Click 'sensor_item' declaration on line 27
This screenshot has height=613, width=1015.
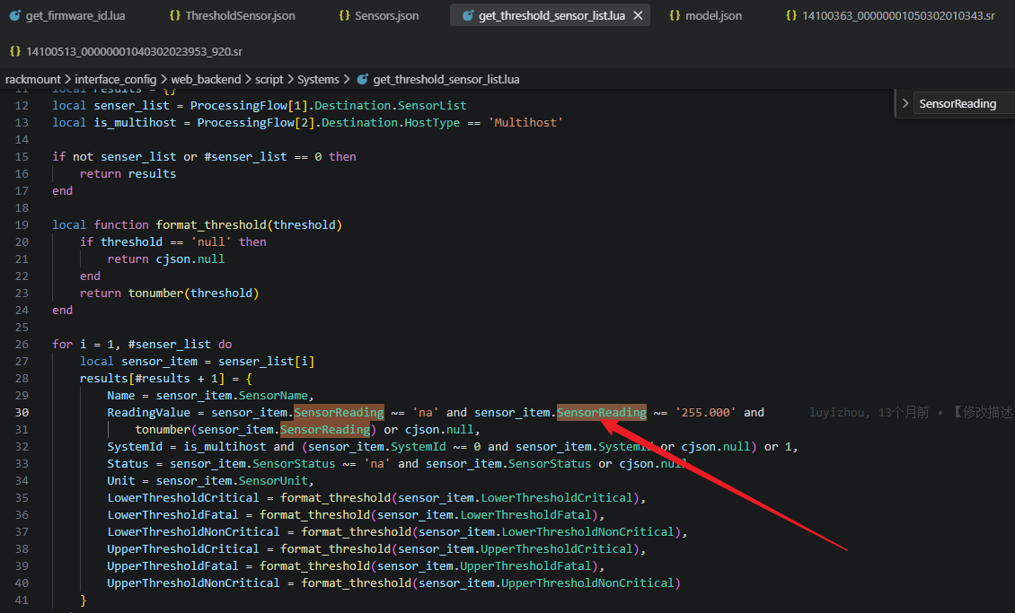click(159, 362)
